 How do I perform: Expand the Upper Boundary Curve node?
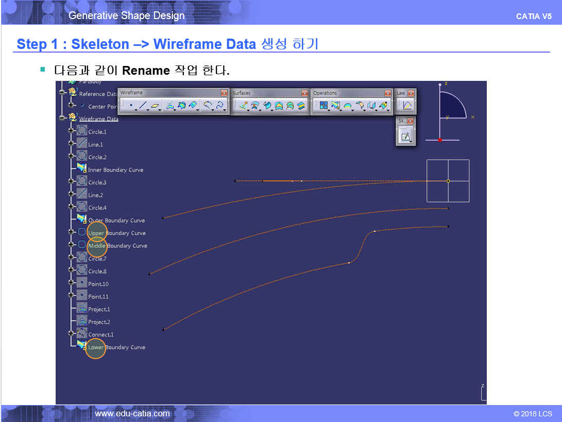tap(71, 232)
